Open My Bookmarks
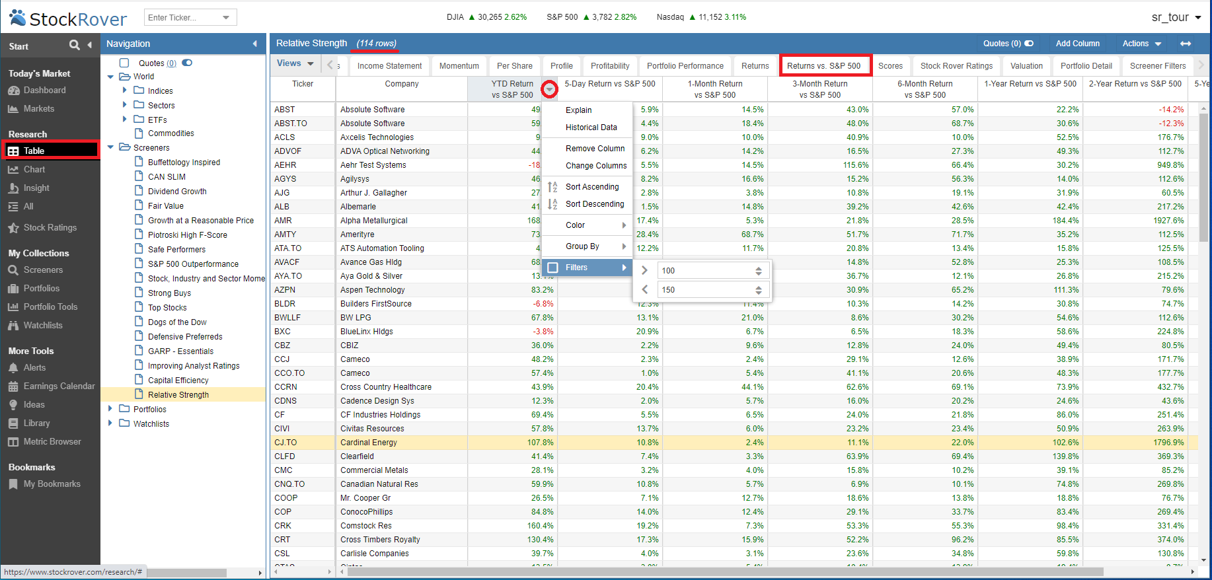The width and height of the screenshot is (1212, 580). click(x=52, y=484)
